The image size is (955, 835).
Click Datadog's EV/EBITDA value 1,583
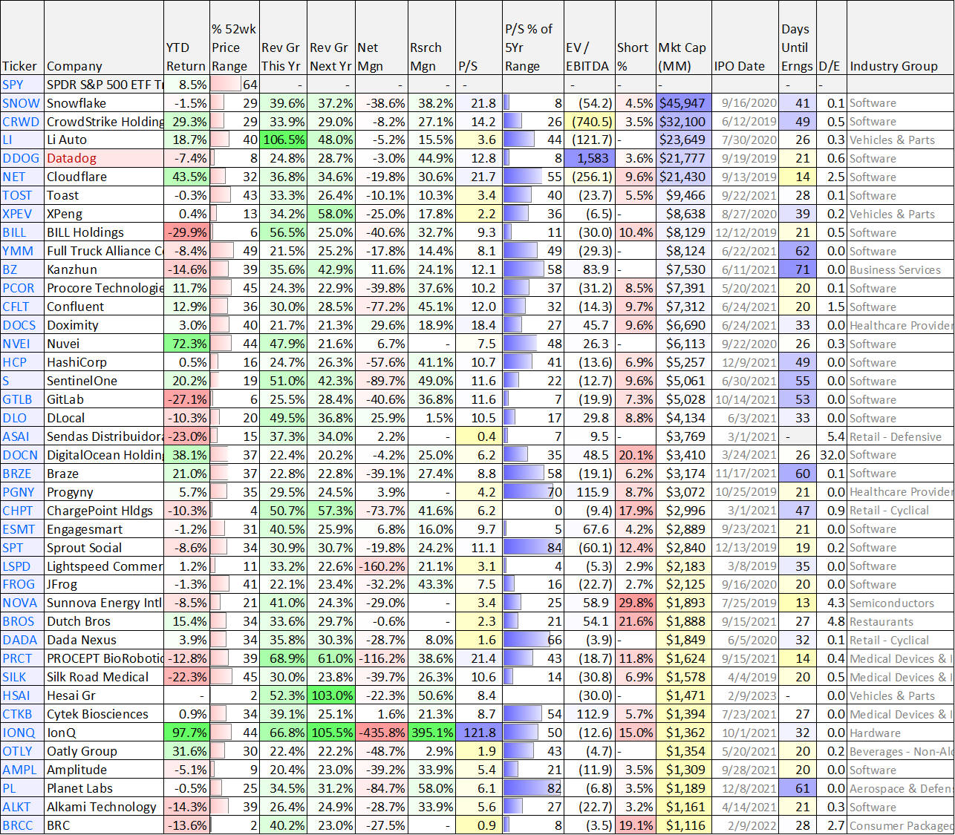[587, 158]
